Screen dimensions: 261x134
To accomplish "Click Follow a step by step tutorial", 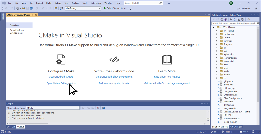I will (114, 83).
